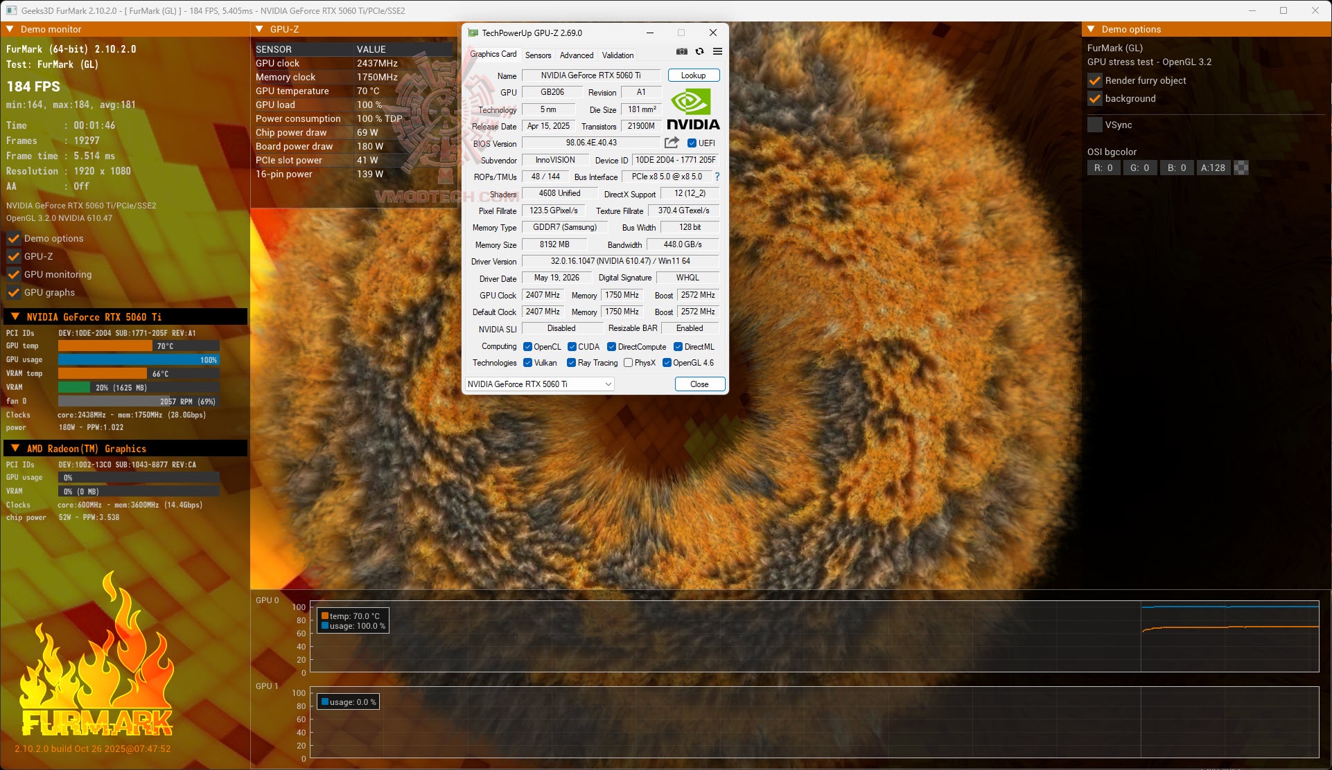Toggle the DirectML checkbox
The height and width of the screenshot is (770, 1332).
coord(678,347)
